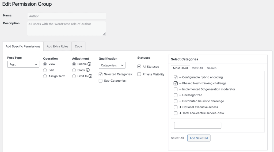Image resolution: width=274 pixels, height=152 pixels.
Task: Click info icon next to Limit to
Action: [x=90, y=76]
